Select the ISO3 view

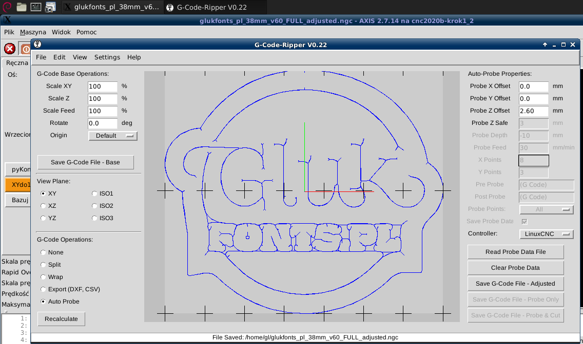click(94, 218)
